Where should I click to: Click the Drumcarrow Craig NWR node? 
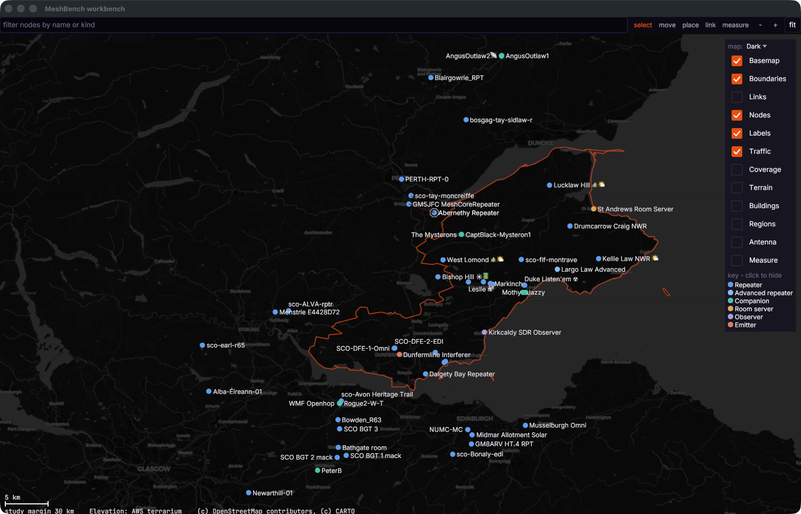click(x=570, y=226)
